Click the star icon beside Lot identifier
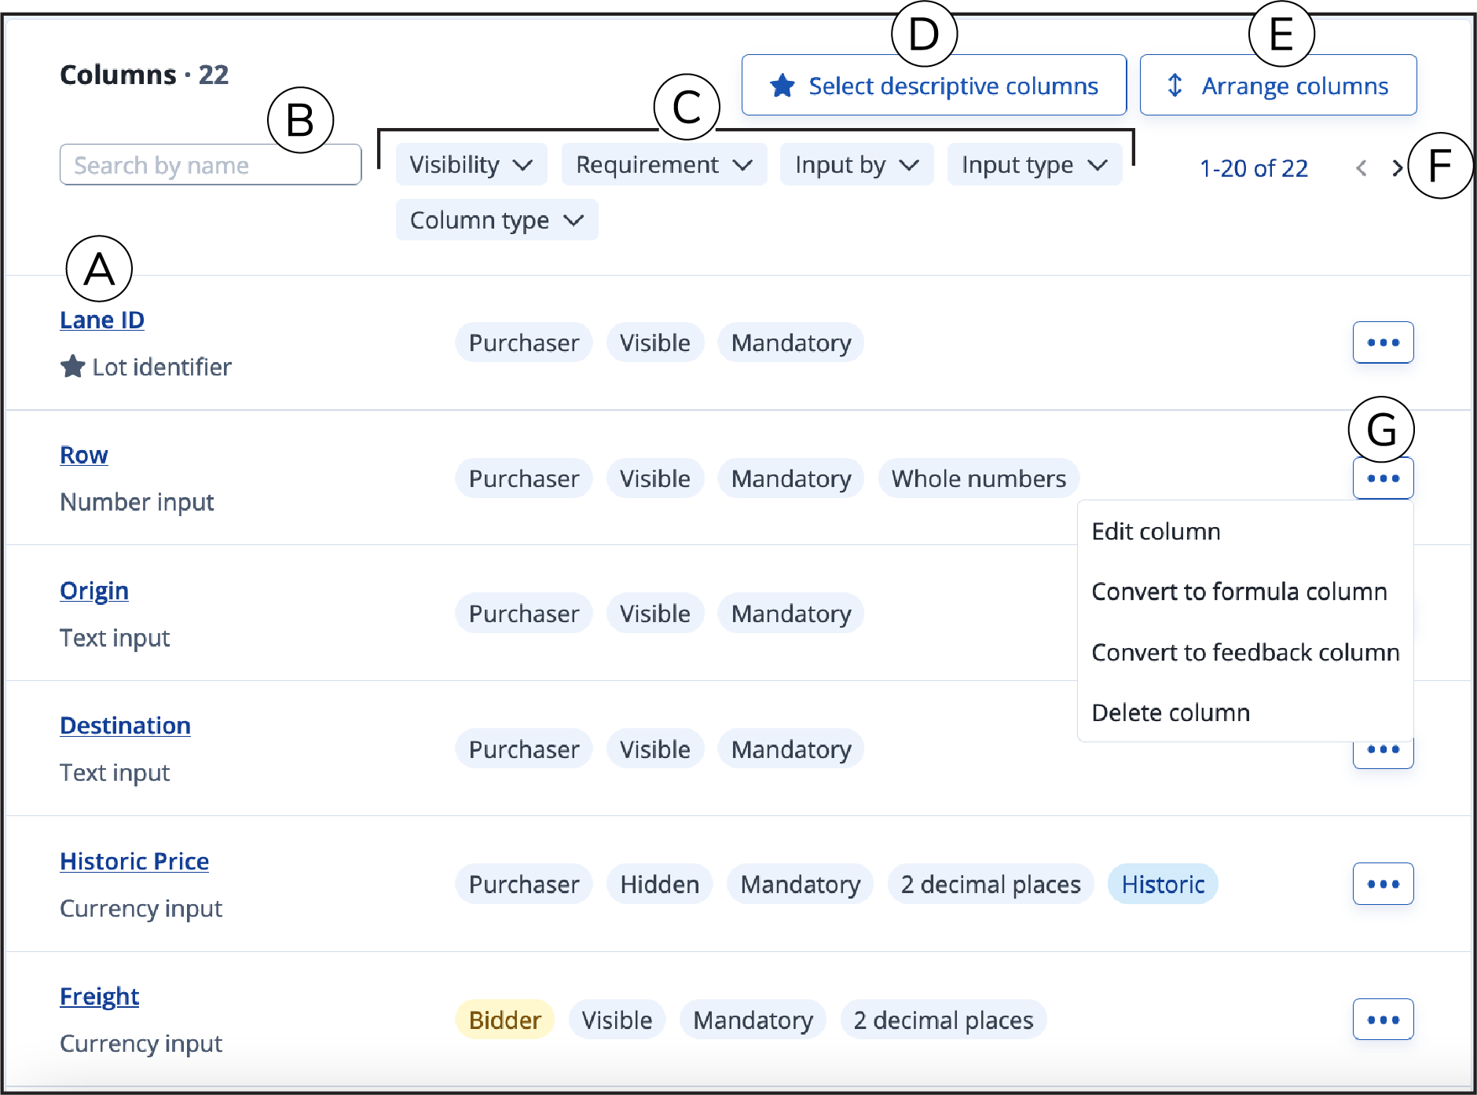 (x=73, y=366)
